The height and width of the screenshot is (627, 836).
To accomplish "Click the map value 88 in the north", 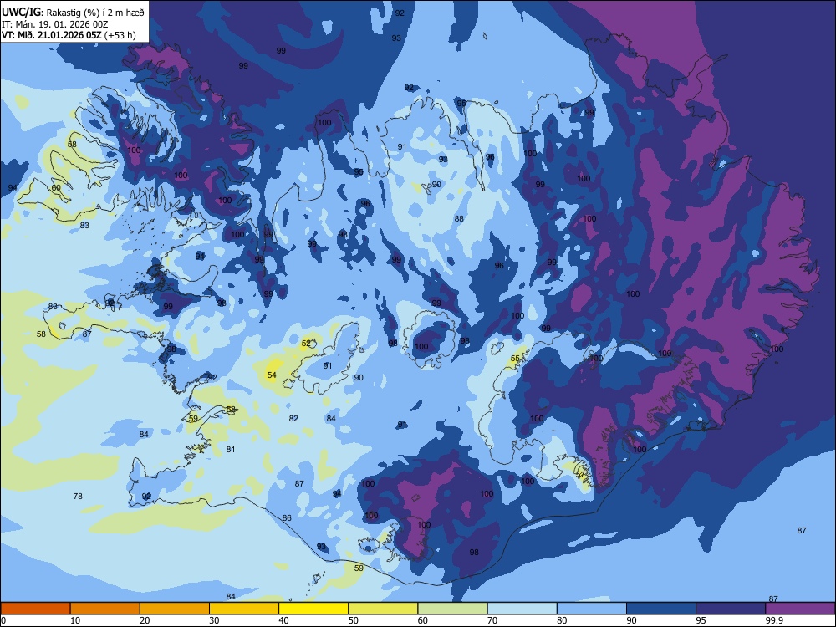I will [459, 218].
